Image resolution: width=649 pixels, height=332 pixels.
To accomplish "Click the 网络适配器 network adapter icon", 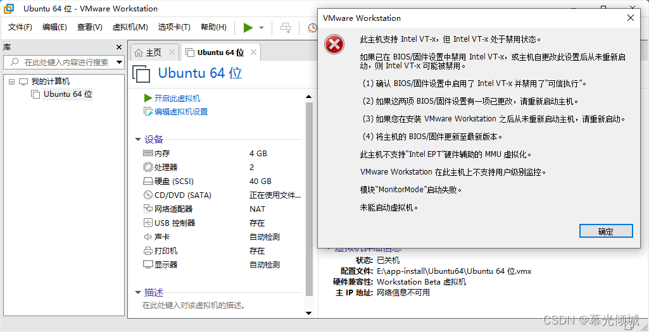I will point(148,209).
